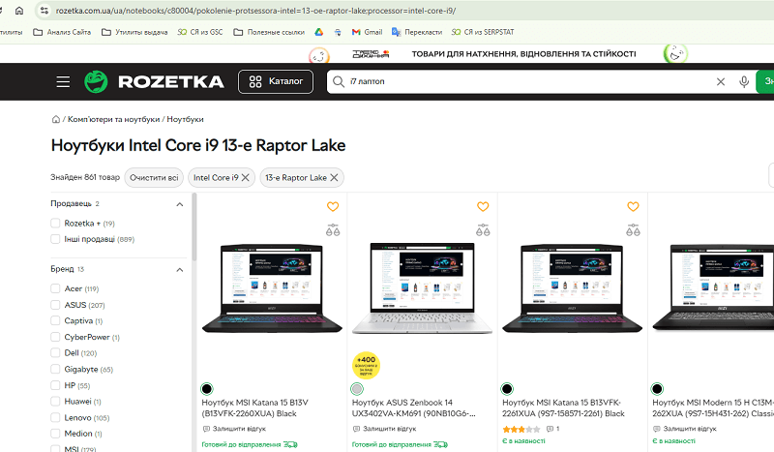Check the Rozetka + seller checkbox
Viewport: 774px width, 452px height.
click(55, 224)
